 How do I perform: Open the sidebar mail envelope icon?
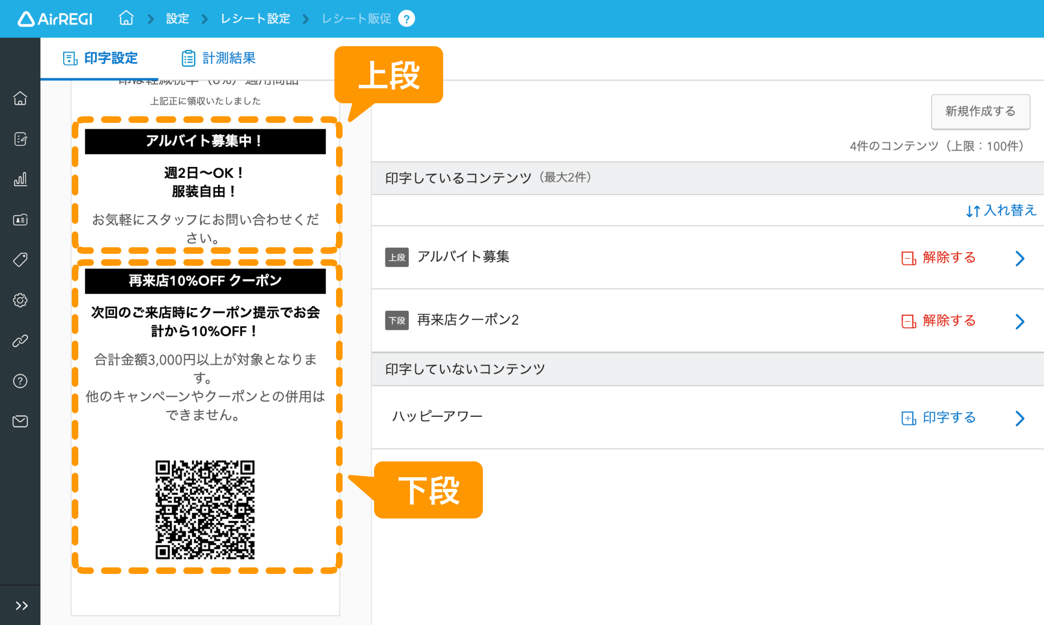click(x=20, y=421)
